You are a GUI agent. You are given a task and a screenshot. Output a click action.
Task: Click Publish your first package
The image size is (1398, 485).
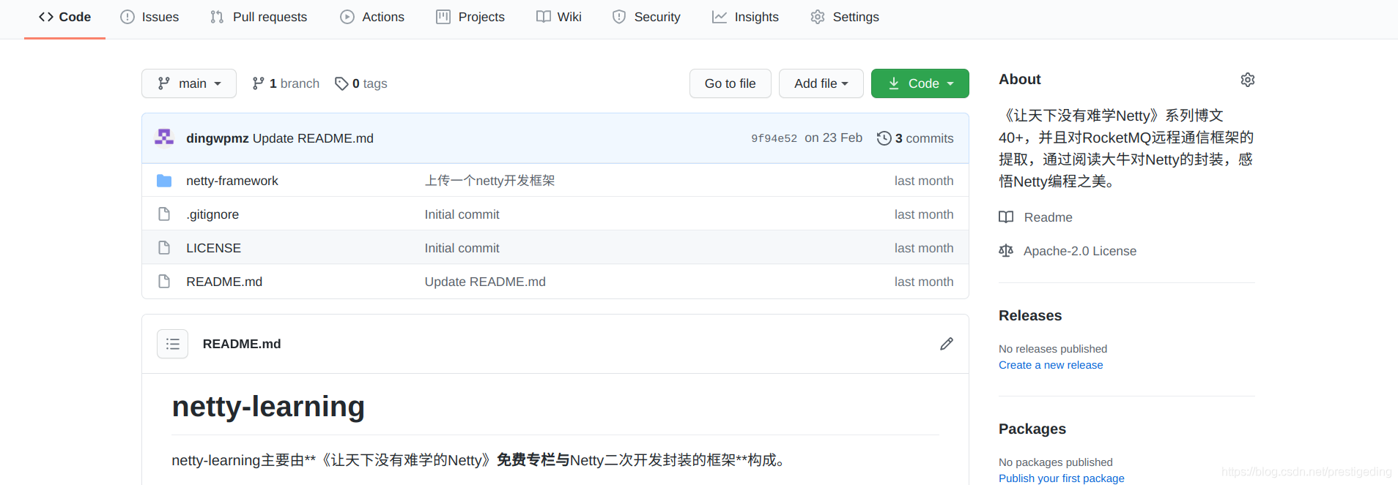[1061, 478]
